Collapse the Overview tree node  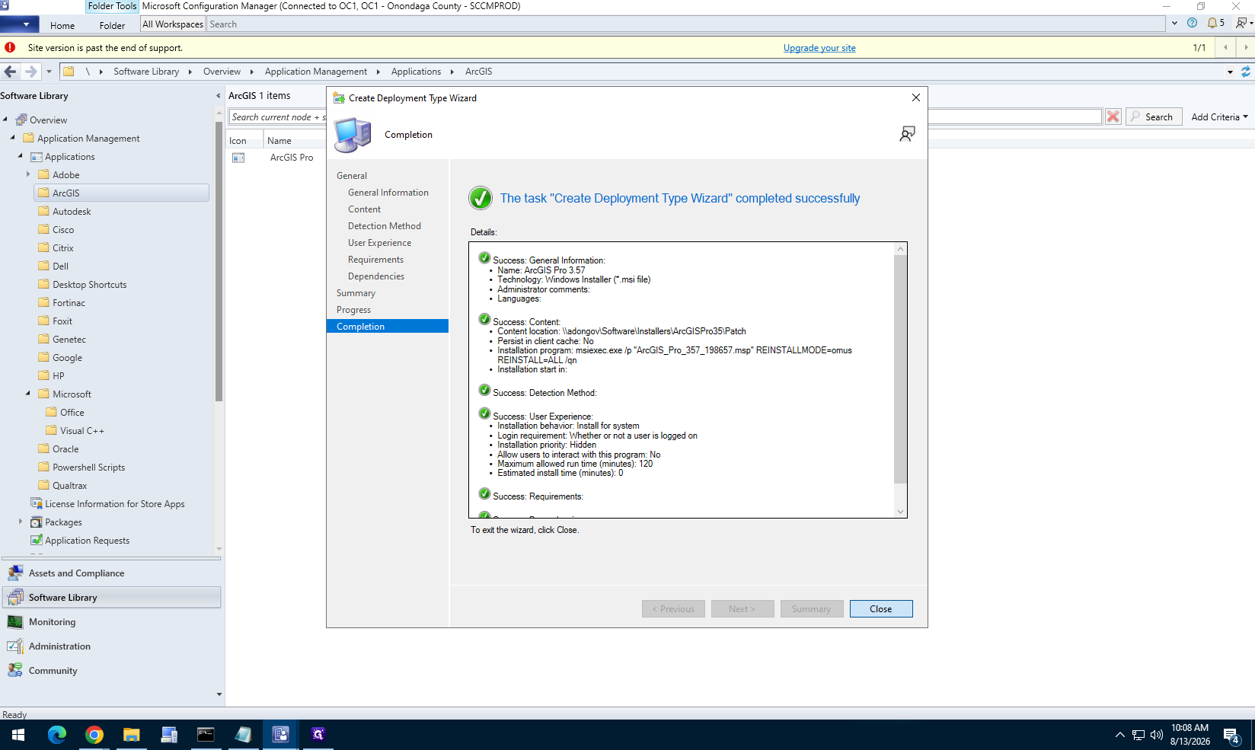5,120
